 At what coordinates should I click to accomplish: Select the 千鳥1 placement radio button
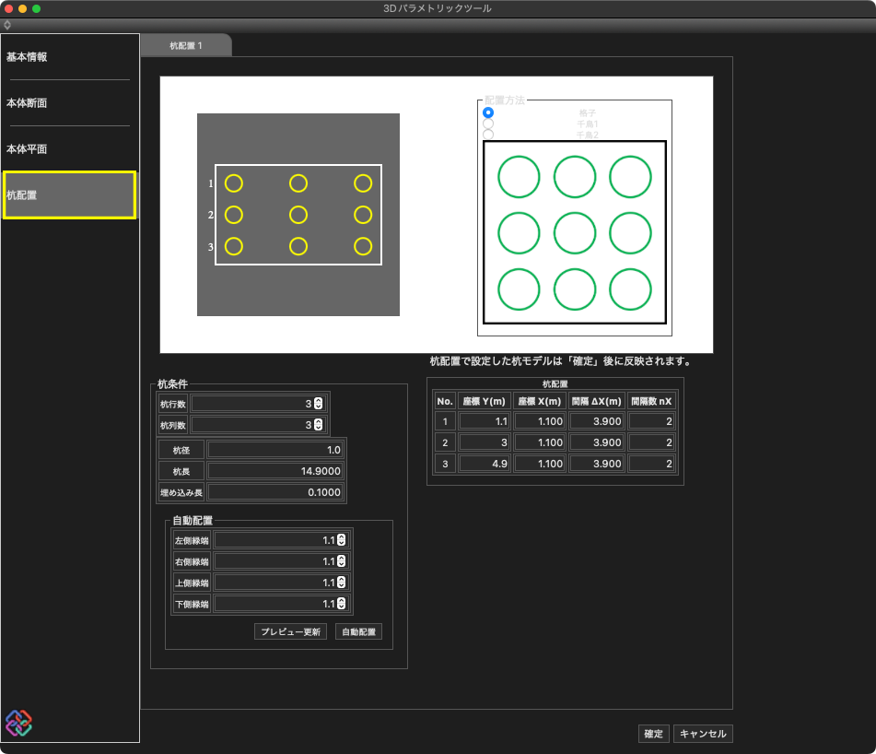pyautogui.click(x=488, y=124)
